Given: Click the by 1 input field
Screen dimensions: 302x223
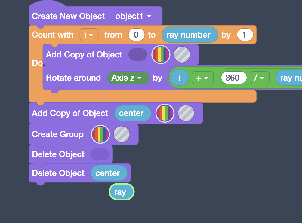Looking at the screenshot, I should 245,35.
